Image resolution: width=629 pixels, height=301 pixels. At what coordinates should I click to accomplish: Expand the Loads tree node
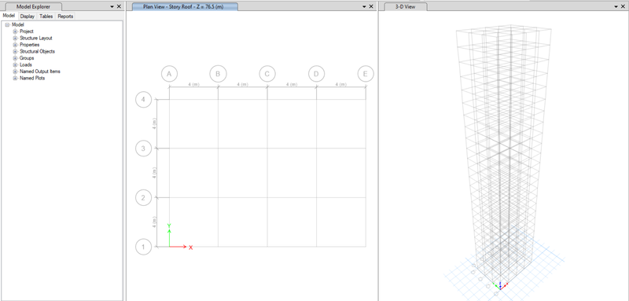click(15, 64)
